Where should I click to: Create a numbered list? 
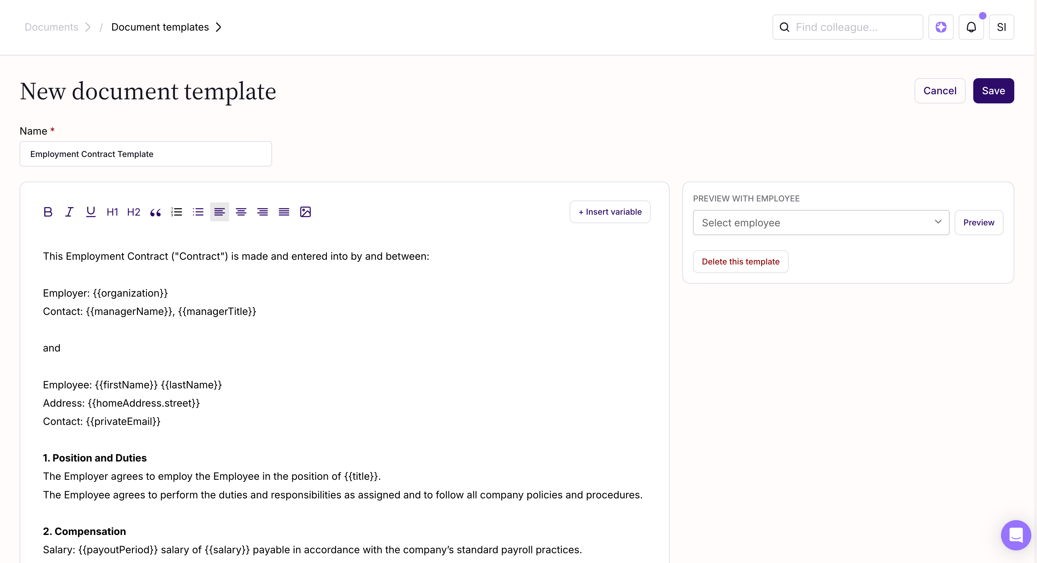(177, 212)
